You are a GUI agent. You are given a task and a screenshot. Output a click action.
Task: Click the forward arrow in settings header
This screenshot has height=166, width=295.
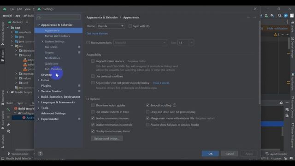254,18
